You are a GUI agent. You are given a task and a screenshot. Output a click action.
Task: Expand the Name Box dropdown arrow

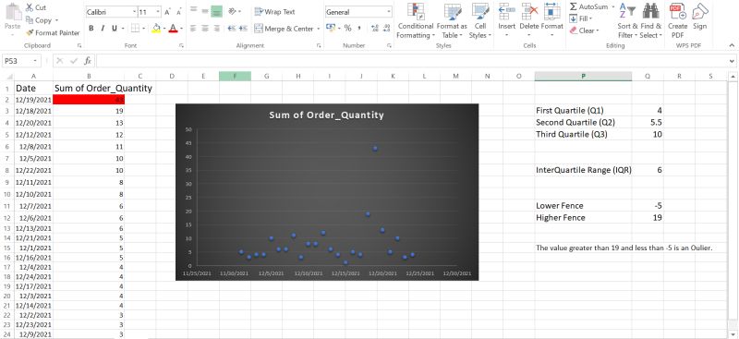[35, 61]
